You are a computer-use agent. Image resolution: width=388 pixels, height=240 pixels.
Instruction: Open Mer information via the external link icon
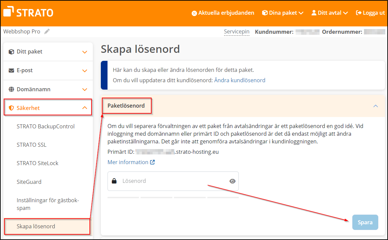click(152, 162)
